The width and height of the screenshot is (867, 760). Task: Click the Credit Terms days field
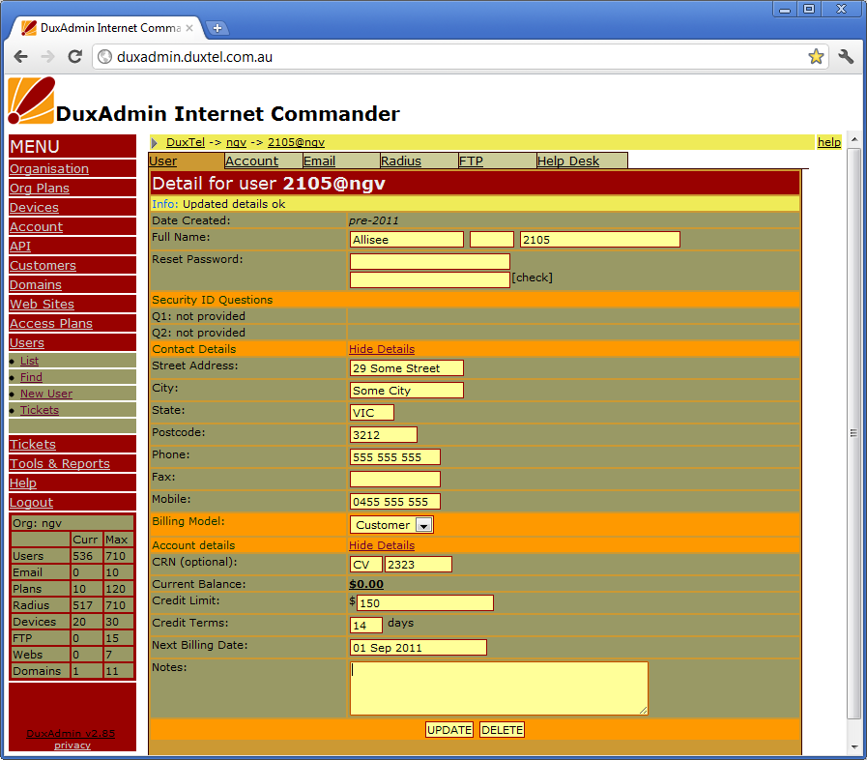(366, 625)
